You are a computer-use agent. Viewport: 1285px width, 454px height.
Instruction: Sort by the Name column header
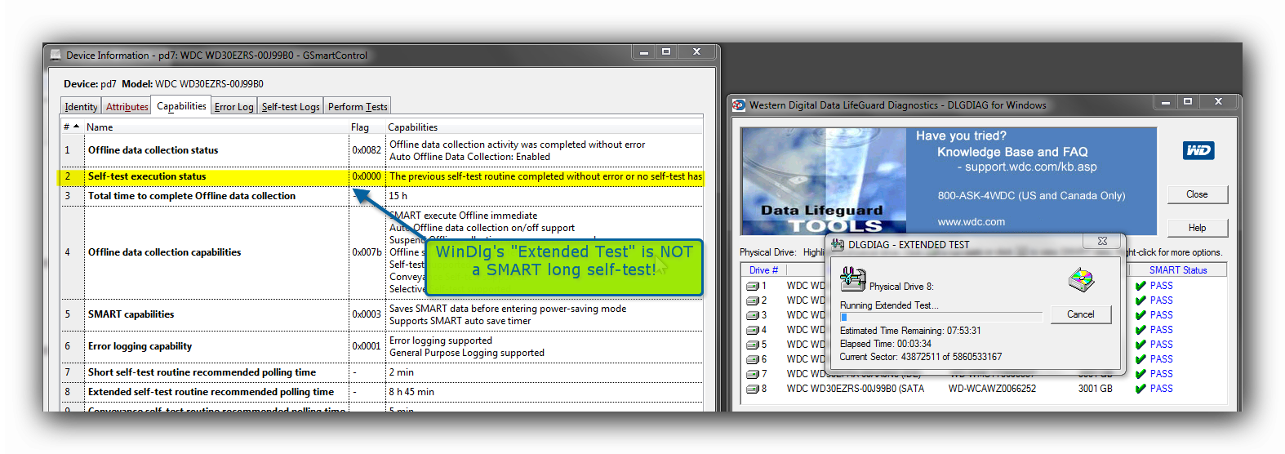[216, 127]
